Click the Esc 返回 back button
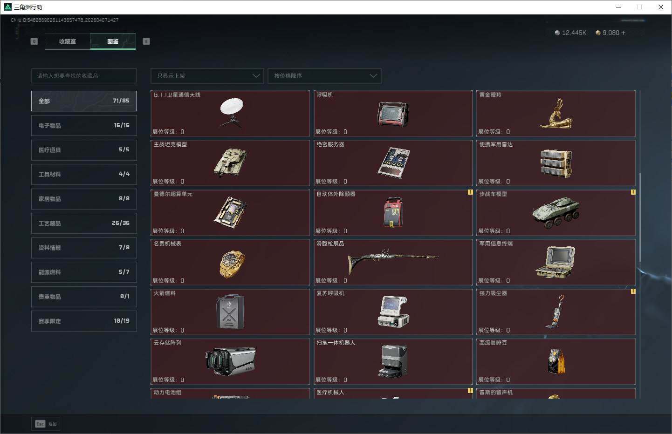The width and height of the screenshot is (672, 434). (46, 424)
